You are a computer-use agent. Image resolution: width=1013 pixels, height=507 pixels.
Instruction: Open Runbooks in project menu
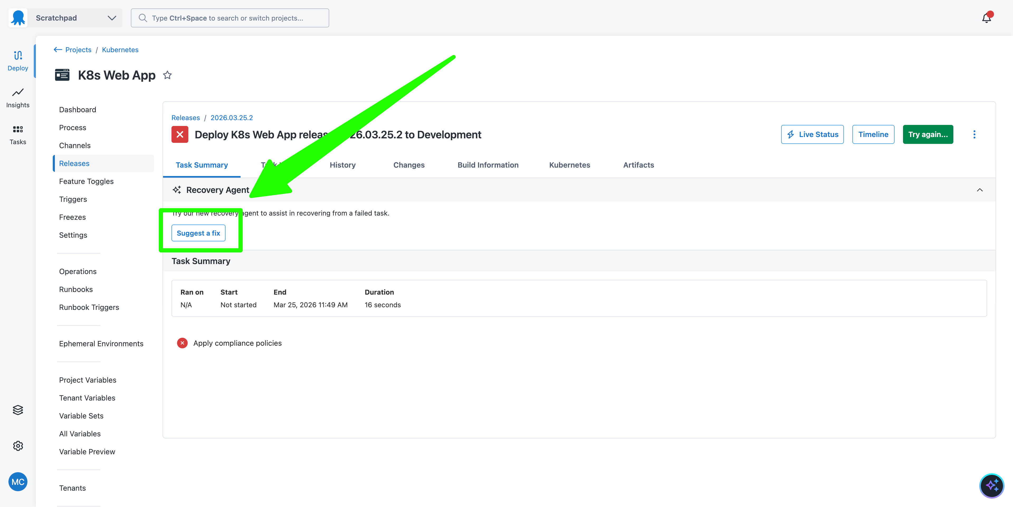(76, 289)
